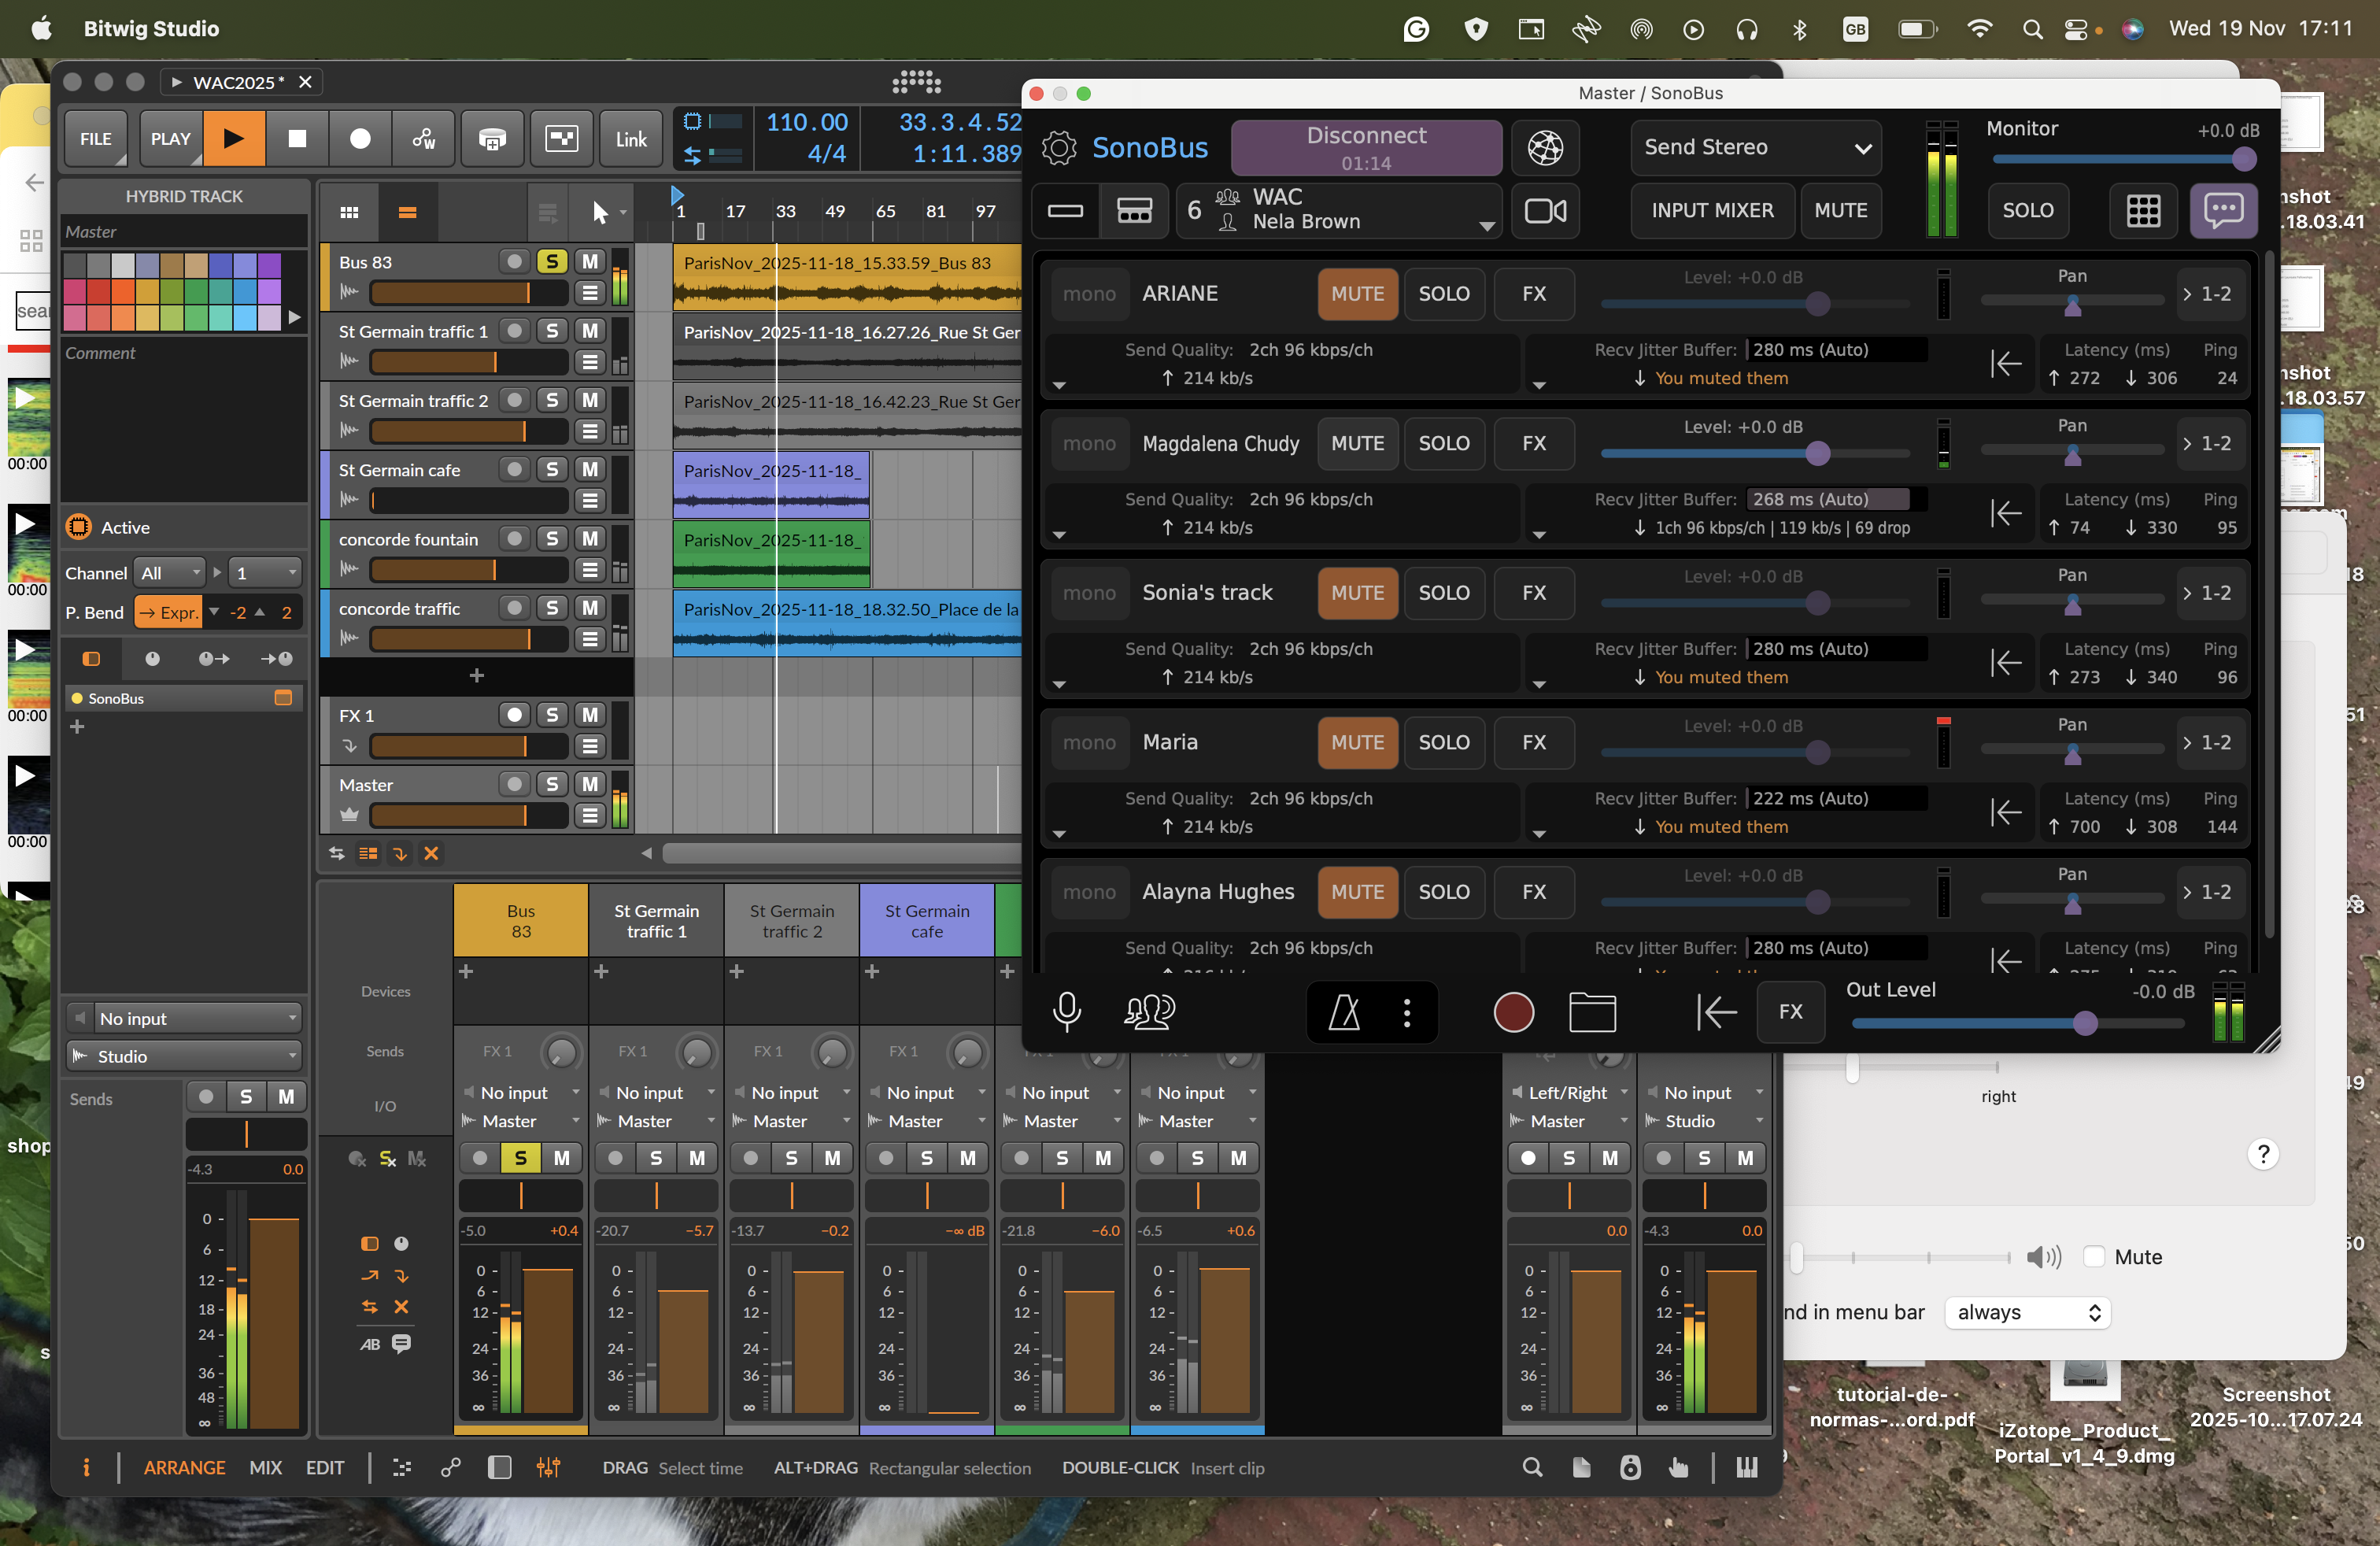Open the Studio output dropdown in inspector
Screen dimensions: 2380x1546
point(185,1056)
